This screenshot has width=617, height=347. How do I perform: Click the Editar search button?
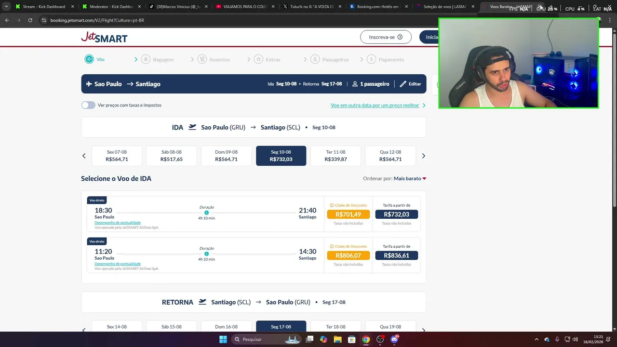pos(410,84)
